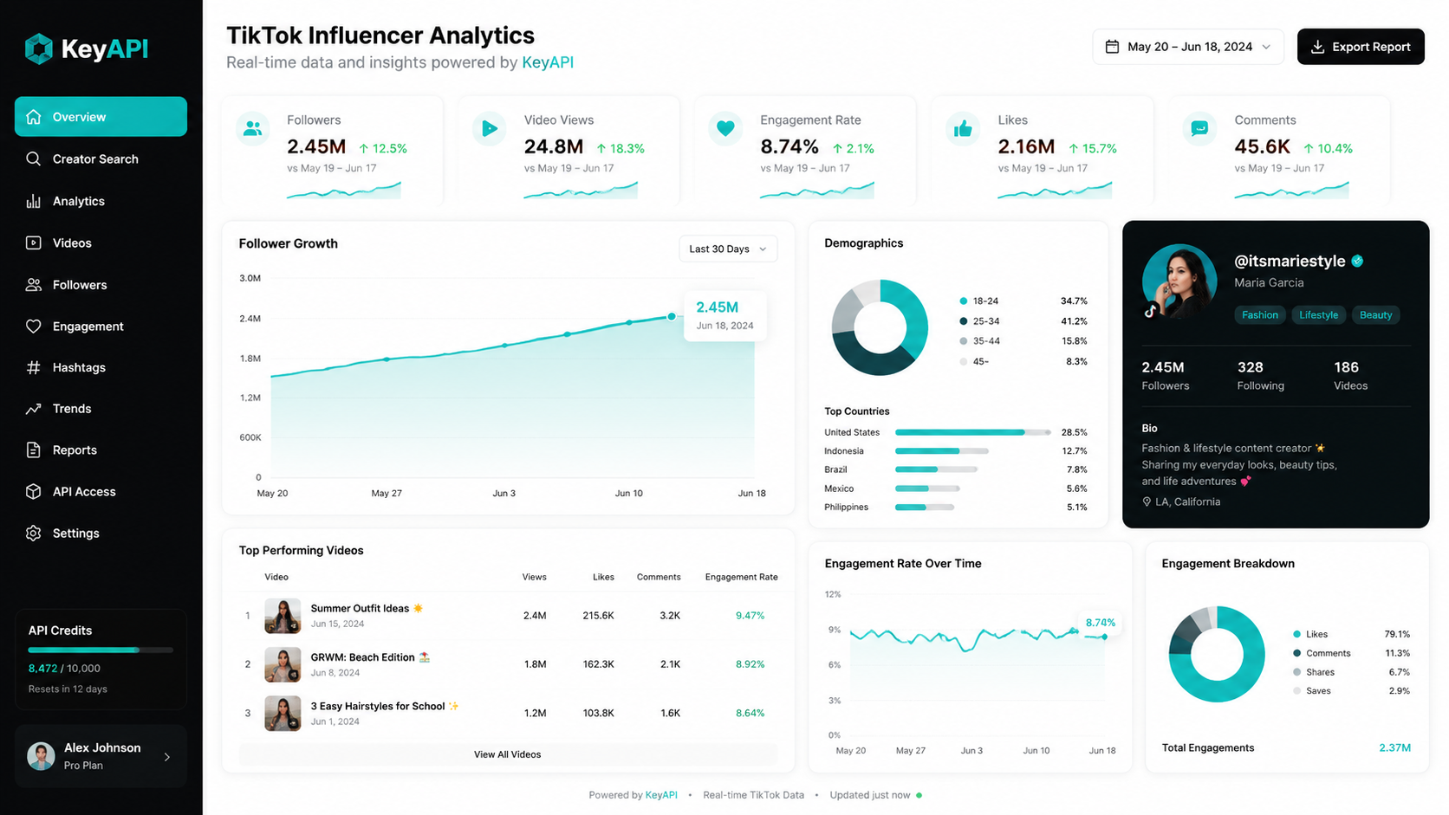Click the Analytics bar chart icon
This screenshot has height=815, width=1449.
(x=34, y=201)
